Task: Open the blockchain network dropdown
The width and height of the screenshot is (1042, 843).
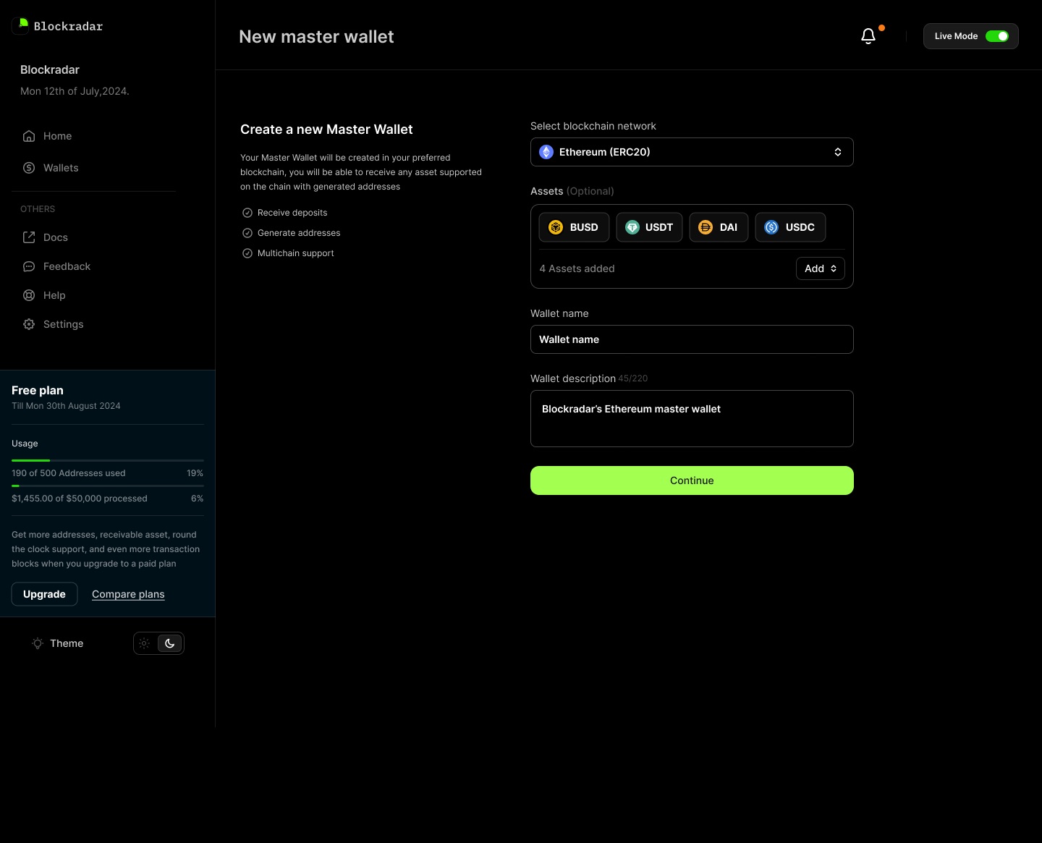Action: 692,152
